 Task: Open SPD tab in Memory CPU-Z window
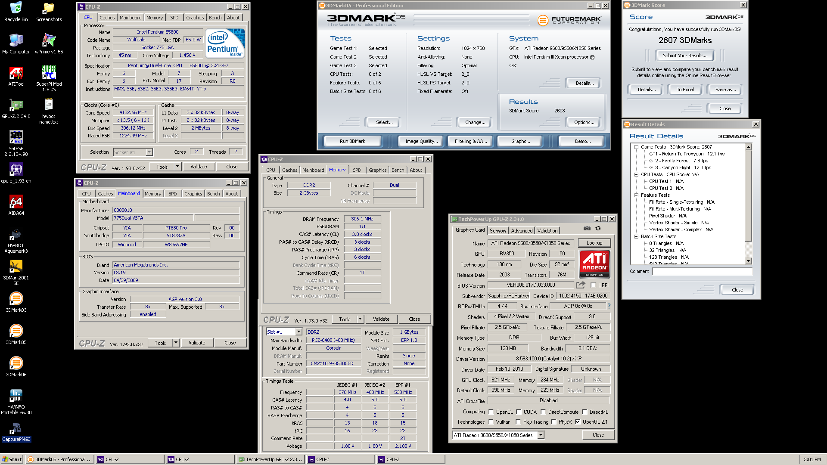[x=357, y=170]
